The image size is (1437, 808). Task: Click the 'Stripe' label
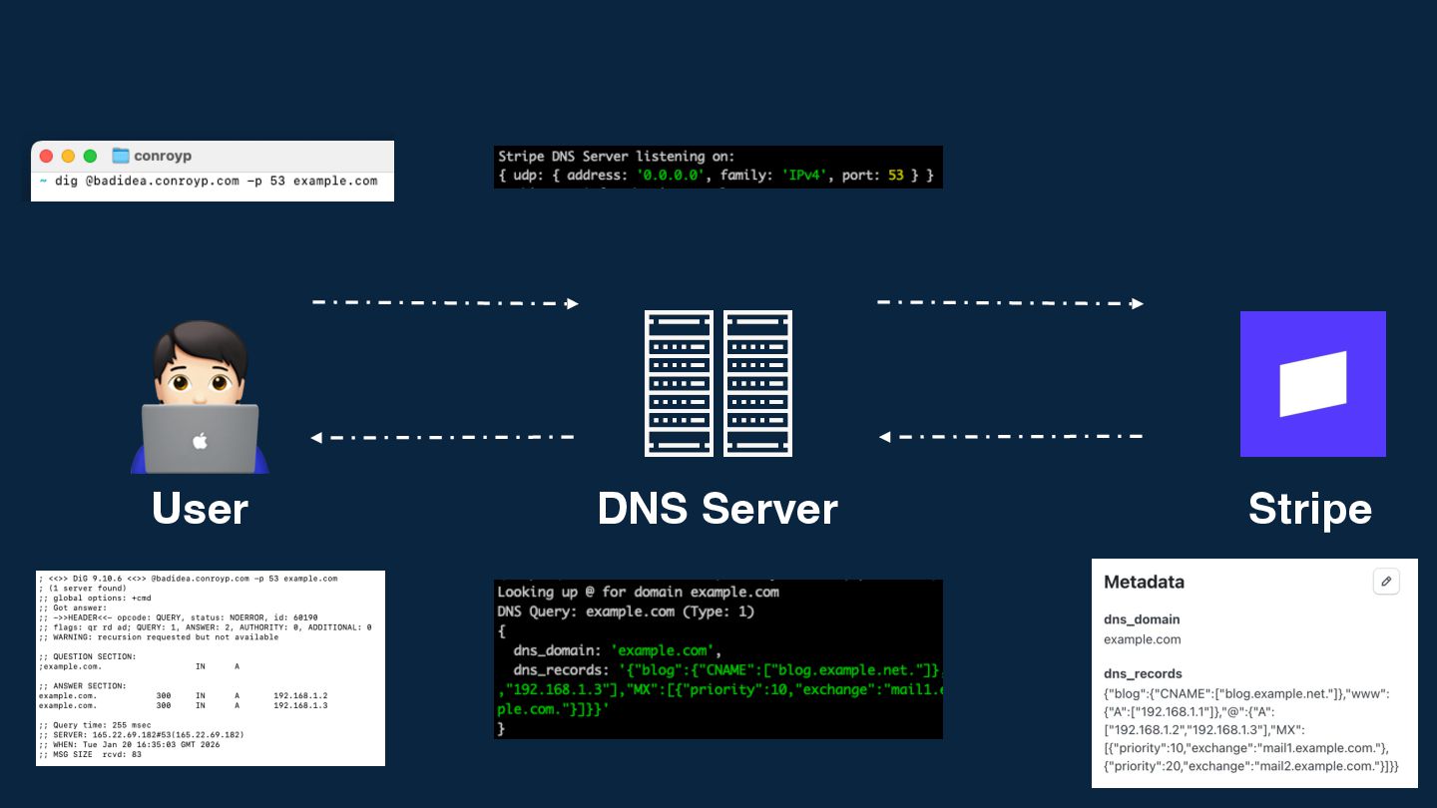[x=1310, y=509]
